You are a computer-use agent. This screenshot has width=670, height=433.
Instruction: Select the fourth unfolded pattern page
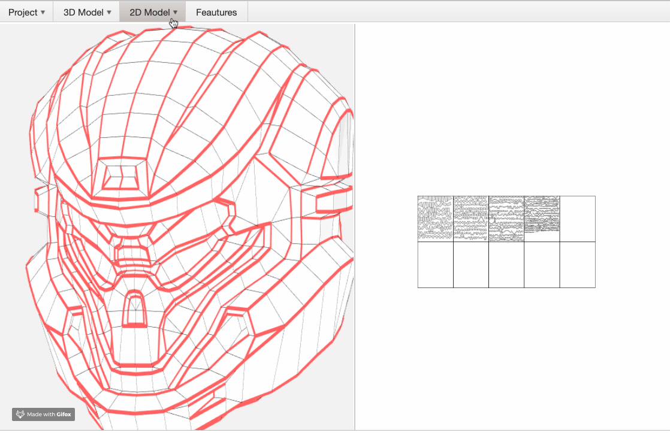542,219
